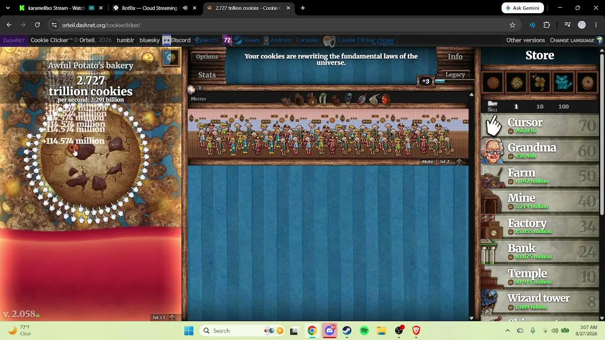Open the DashNet link
The width and height of the screenshot is (605, 340).
point(14,40)
